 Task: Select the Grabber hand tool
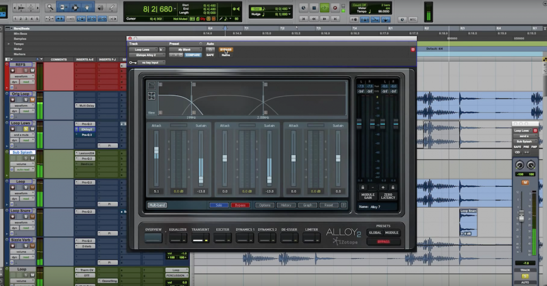coord(87,7)
